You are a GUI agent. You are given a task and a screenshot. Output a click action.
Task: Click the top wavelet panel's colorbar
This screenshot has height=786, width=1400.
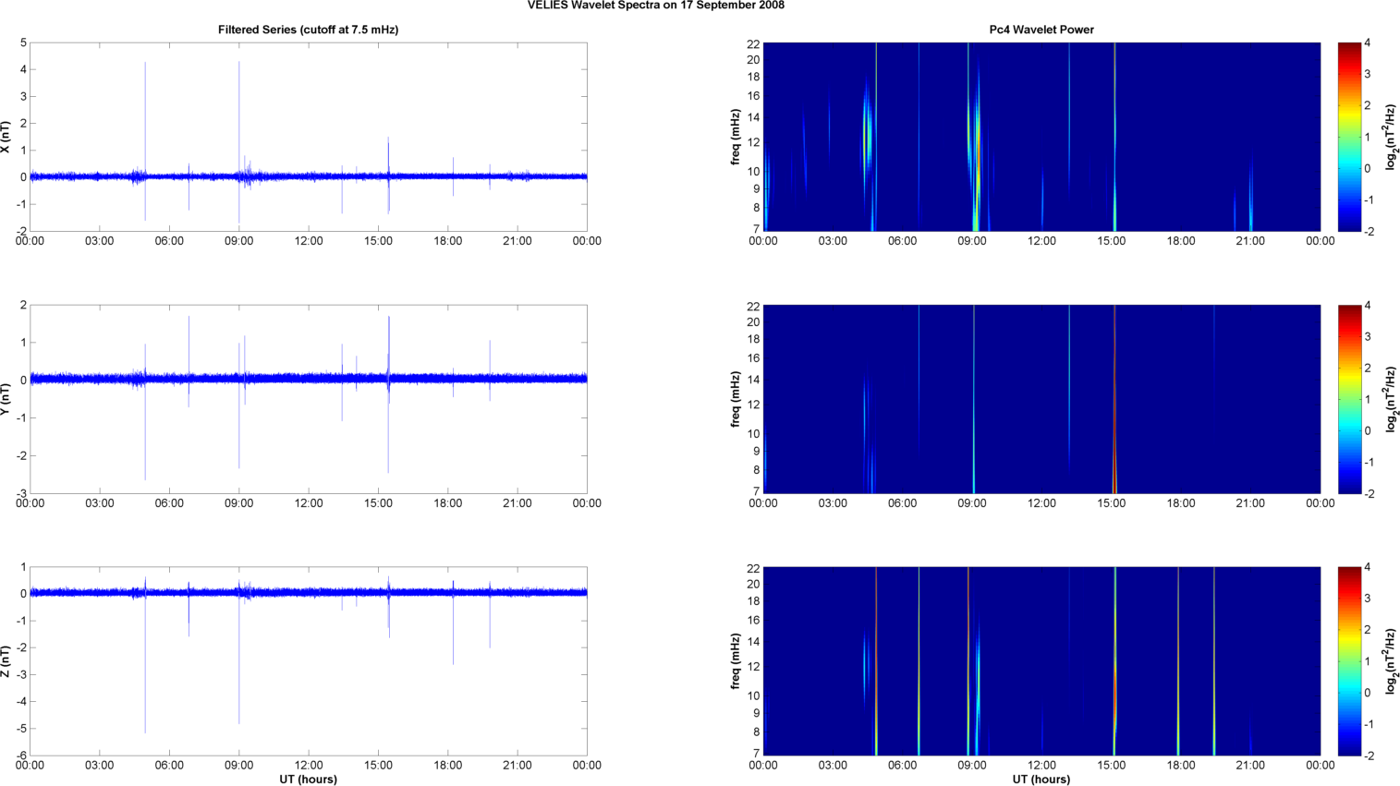1349,137
